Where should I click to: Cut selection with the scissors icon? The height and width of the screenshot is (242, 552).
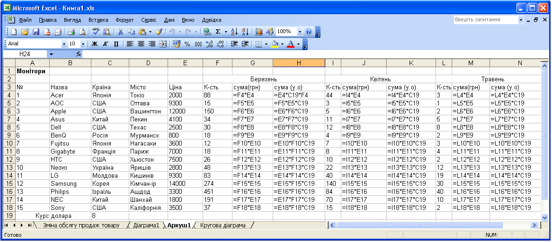(120, 32)
